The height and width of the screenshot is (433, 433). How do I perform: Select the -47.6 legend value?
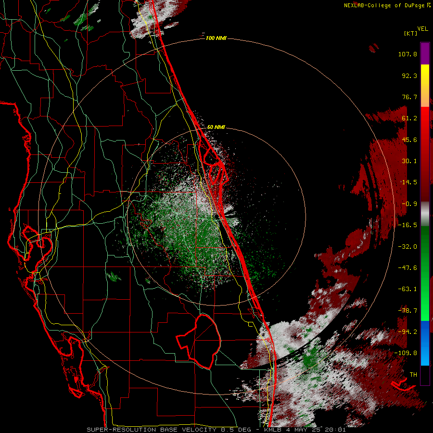pos(408,268)
